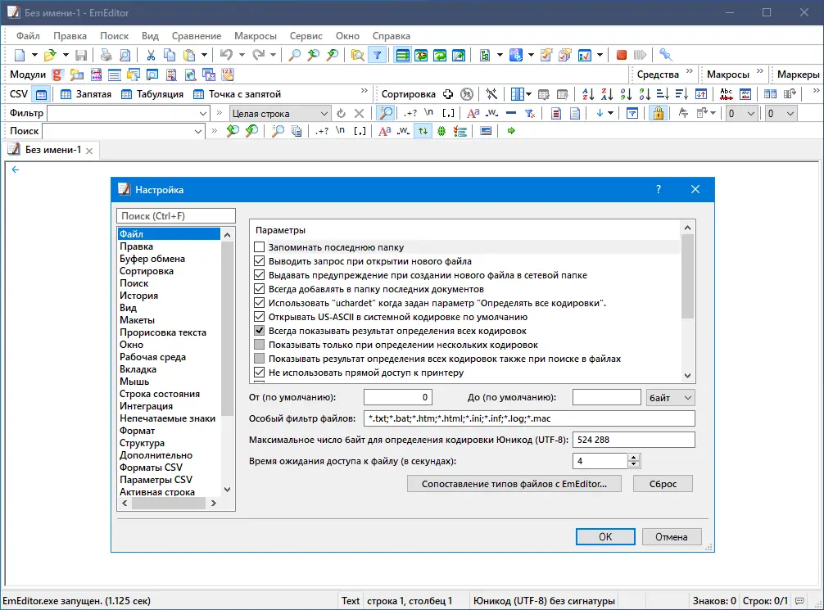824x610 pixels.
Task: Open the Сервис menu
Action: [x=306, y=36]
